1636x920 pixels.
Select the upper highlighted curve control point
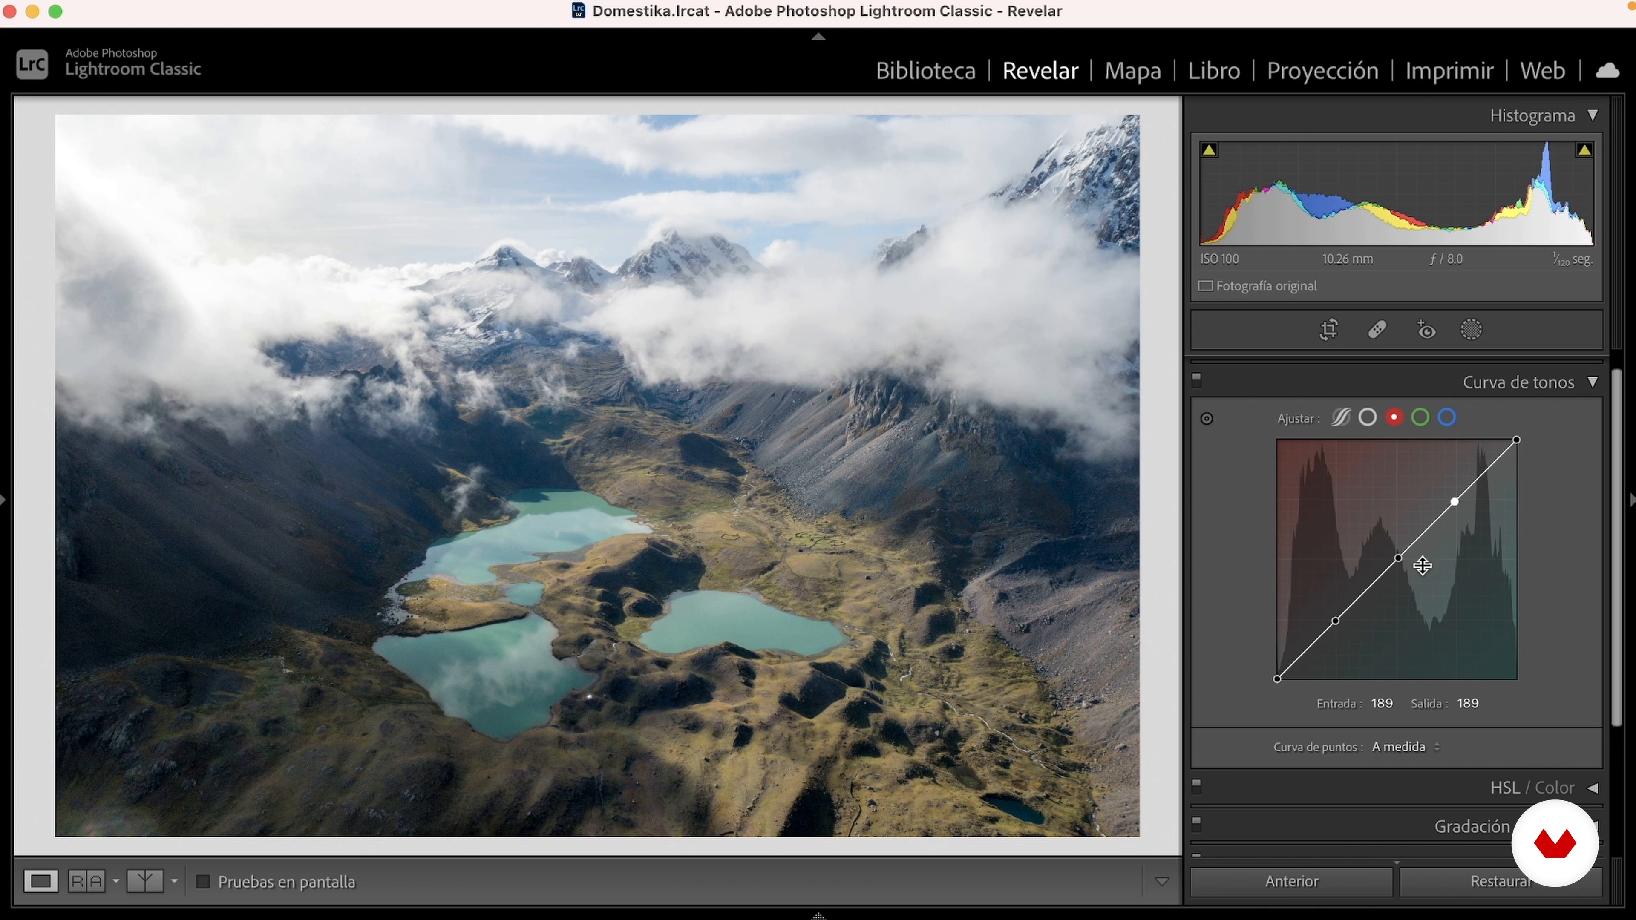coord(1455,502)
